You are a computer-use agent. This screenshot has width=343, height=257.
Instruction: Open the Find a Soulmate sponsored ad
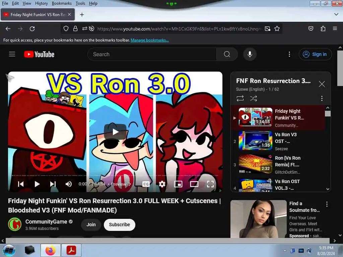(x=259, y=219)
